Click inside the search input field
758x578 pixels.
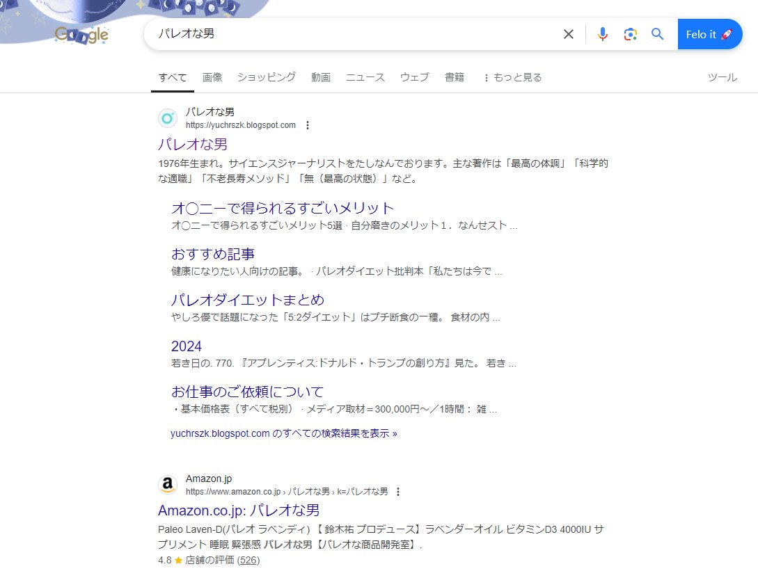348,33
